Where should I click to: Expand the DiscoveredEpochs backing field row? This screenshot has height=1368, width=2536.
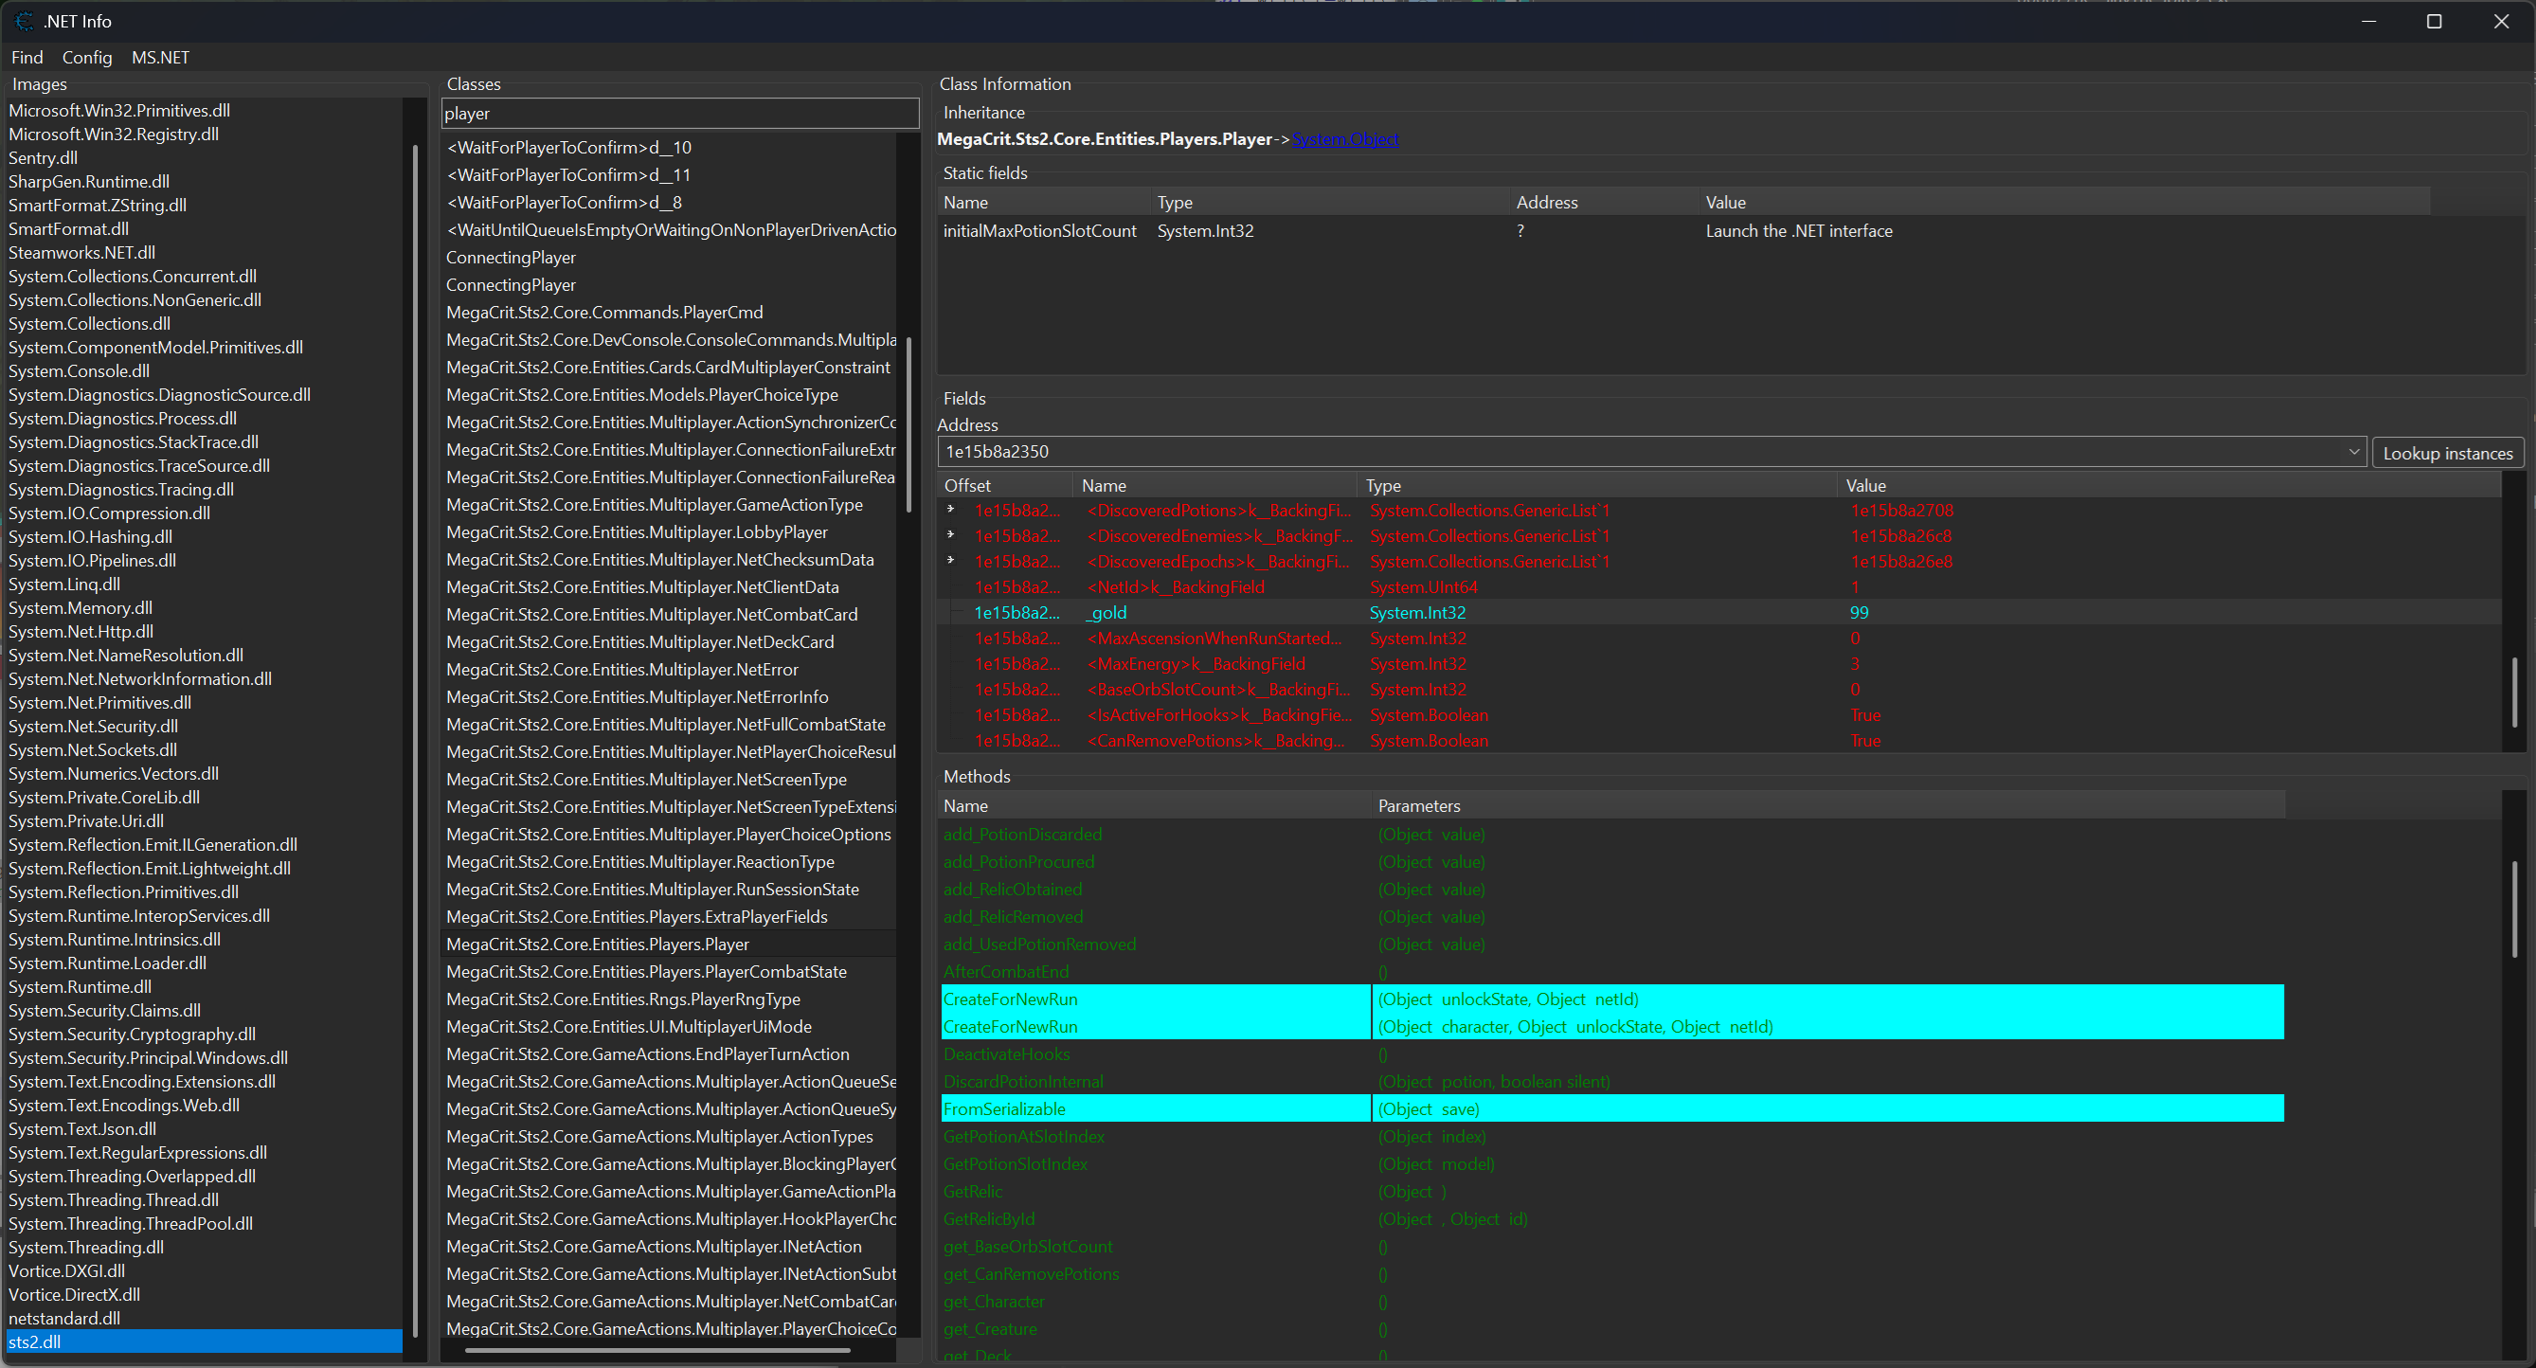[x=951, y=561]
